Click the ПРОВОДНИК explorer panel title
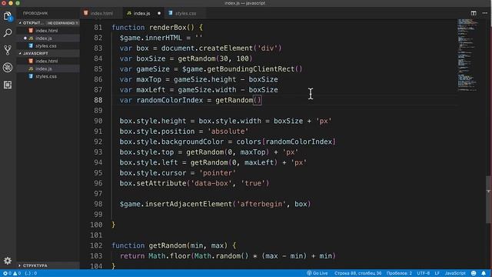The width and height of the screenshot is (492, 277). click(x=35, y=13)
